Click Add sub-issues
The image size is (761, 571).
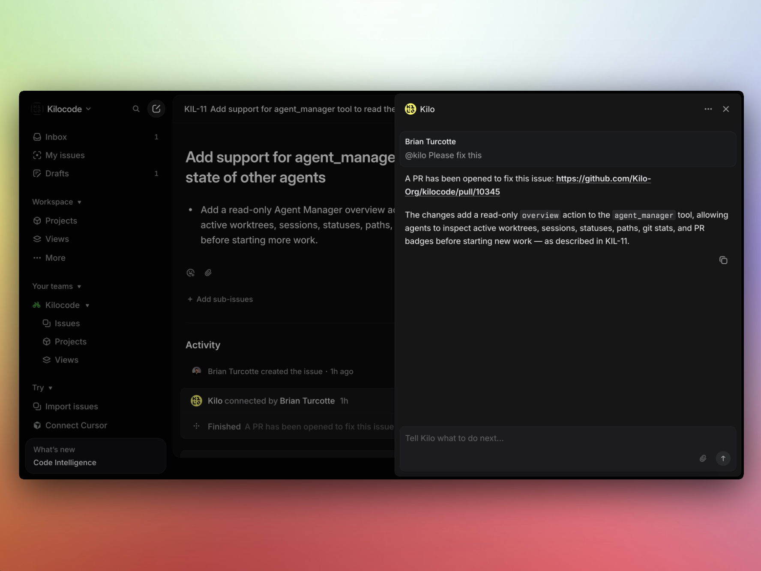click(x=220, y=299)
